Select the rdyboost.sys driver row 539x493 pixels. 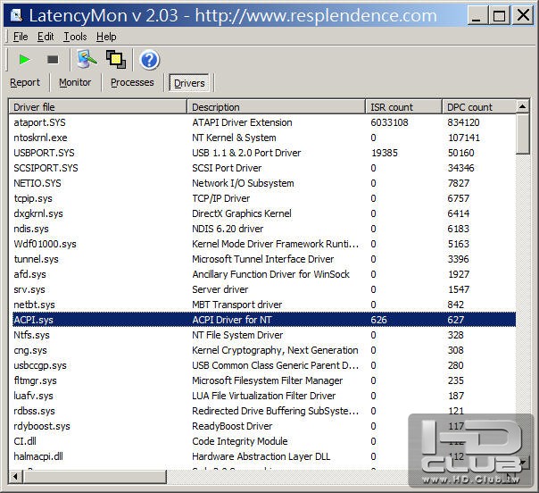point(264,426)
